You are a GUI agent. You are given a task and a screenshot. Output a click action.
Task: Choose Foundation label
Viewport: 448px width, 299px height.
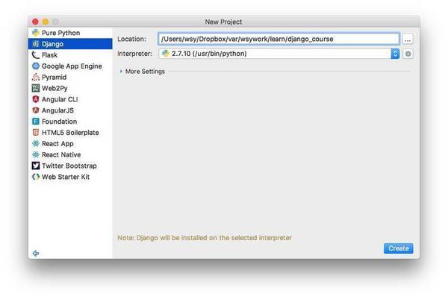point(59,122)
